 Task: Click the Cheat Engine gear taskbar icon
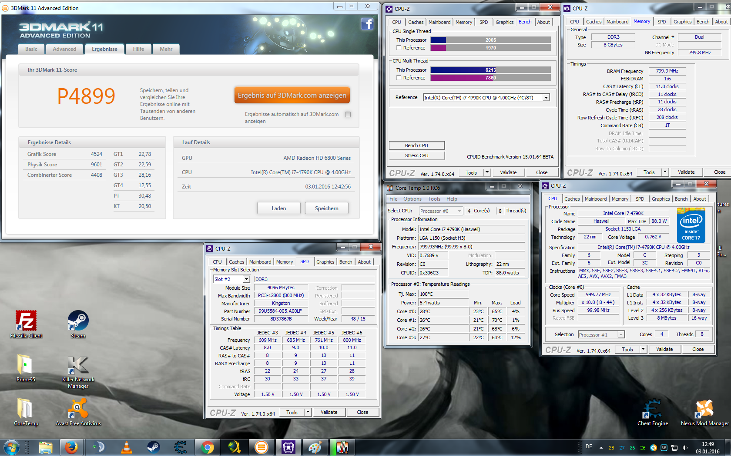tap(180, 447)
